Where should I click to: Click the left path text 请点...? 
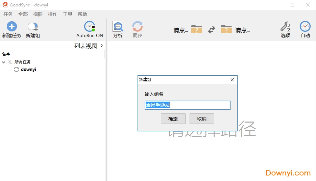(x=180, y=30)
